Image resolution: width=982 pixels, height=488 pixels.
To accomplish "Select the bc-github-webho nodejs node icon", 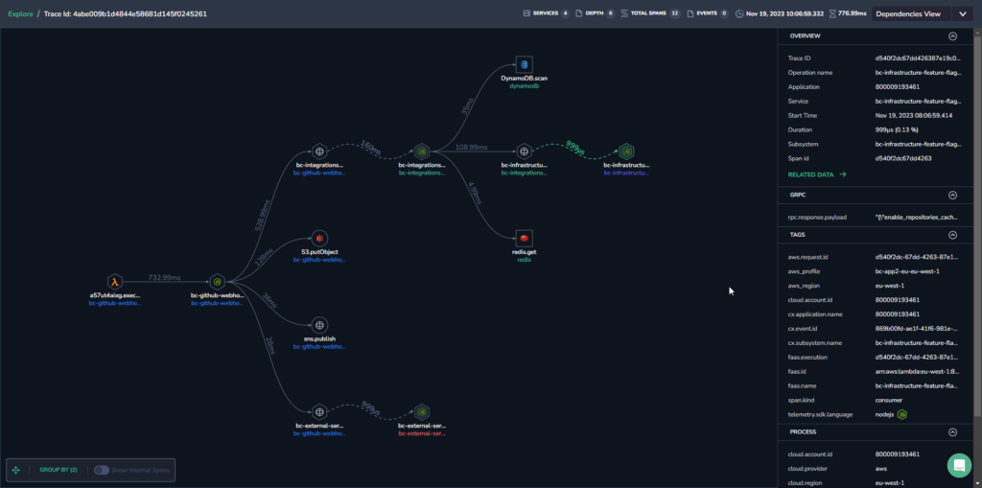I will 217,282.
